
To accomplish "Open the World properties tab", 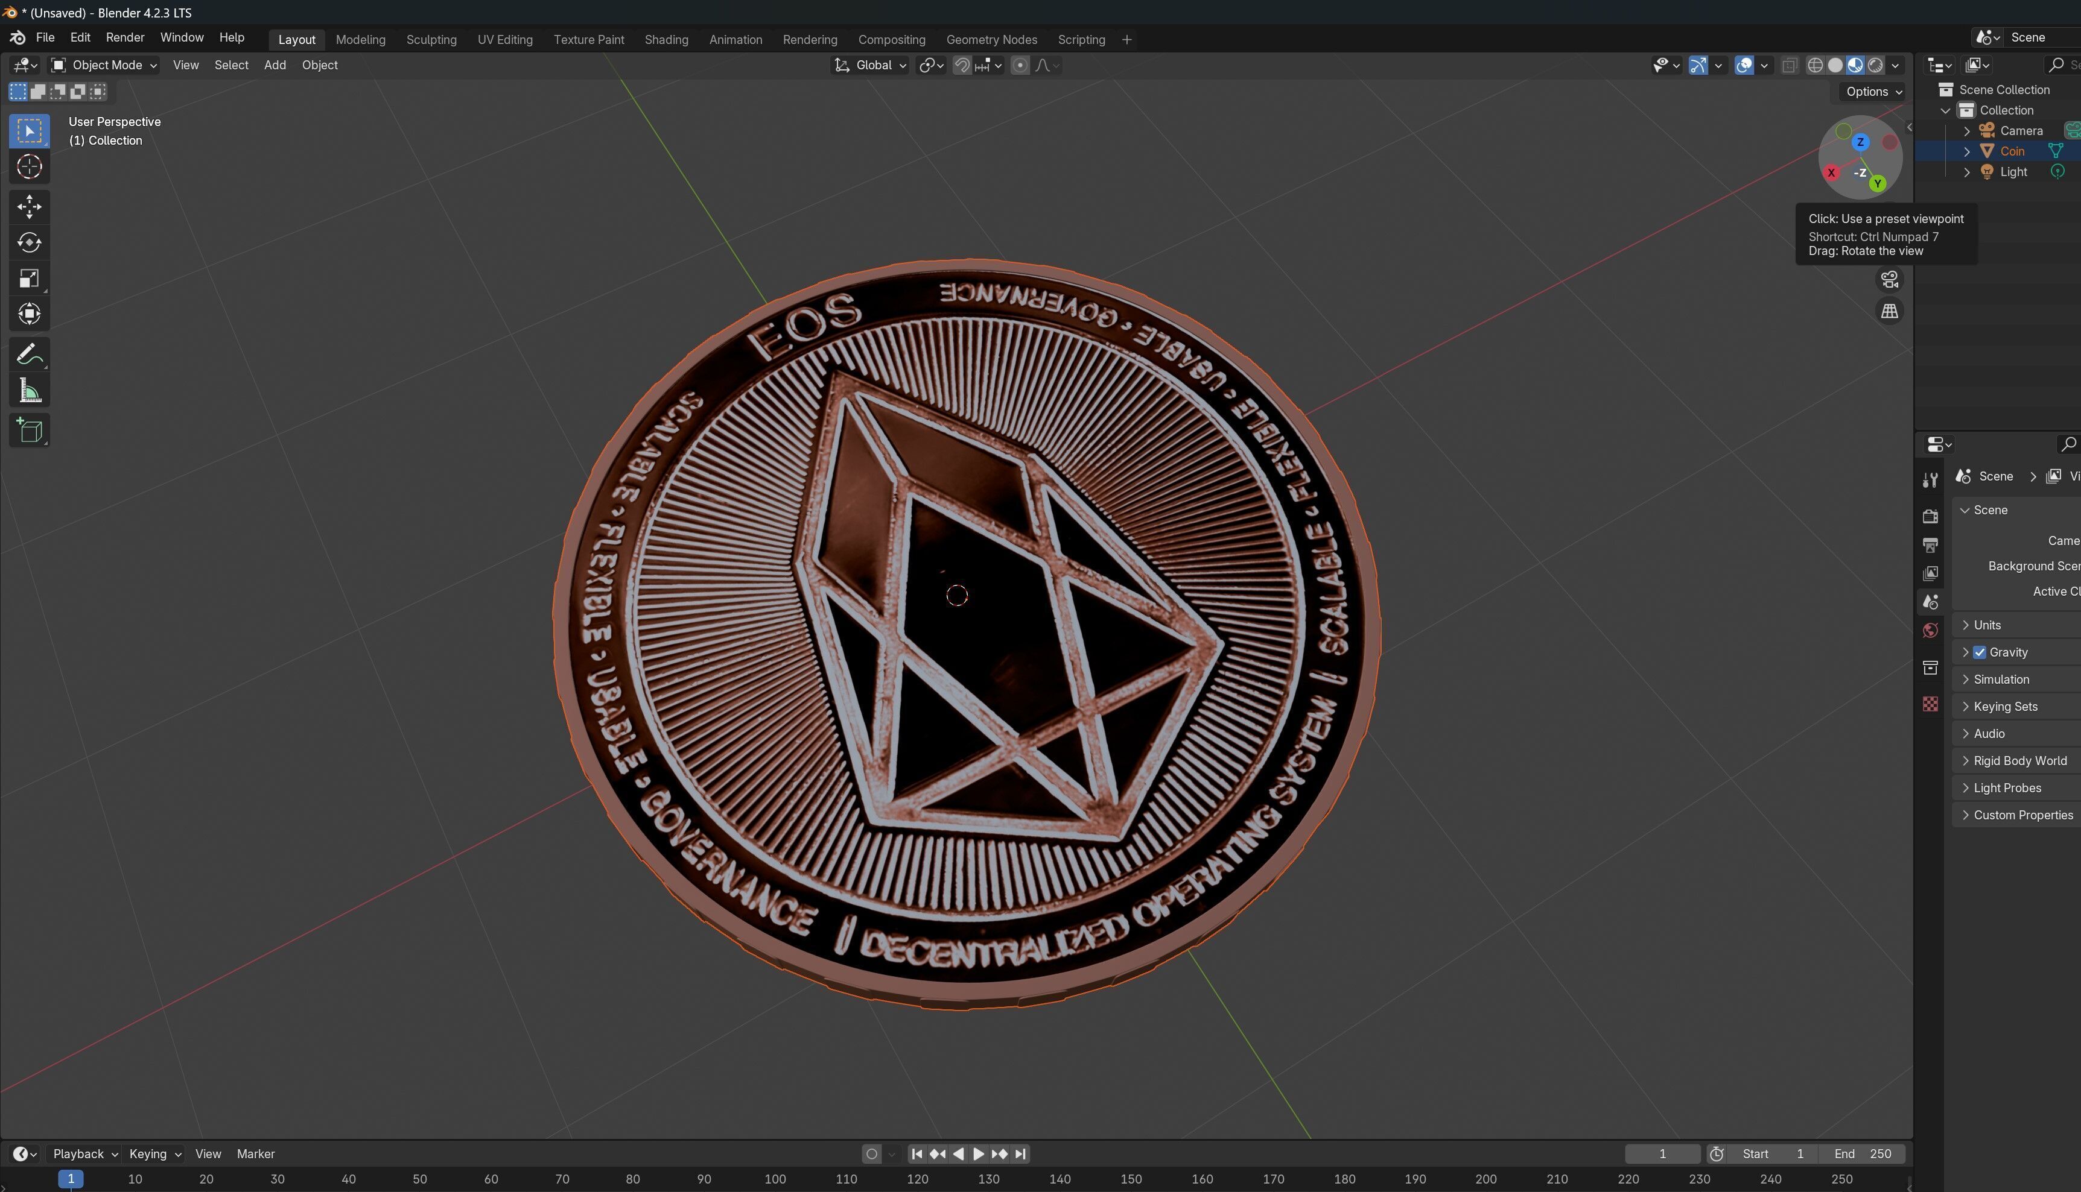I will click(1930, 631).
